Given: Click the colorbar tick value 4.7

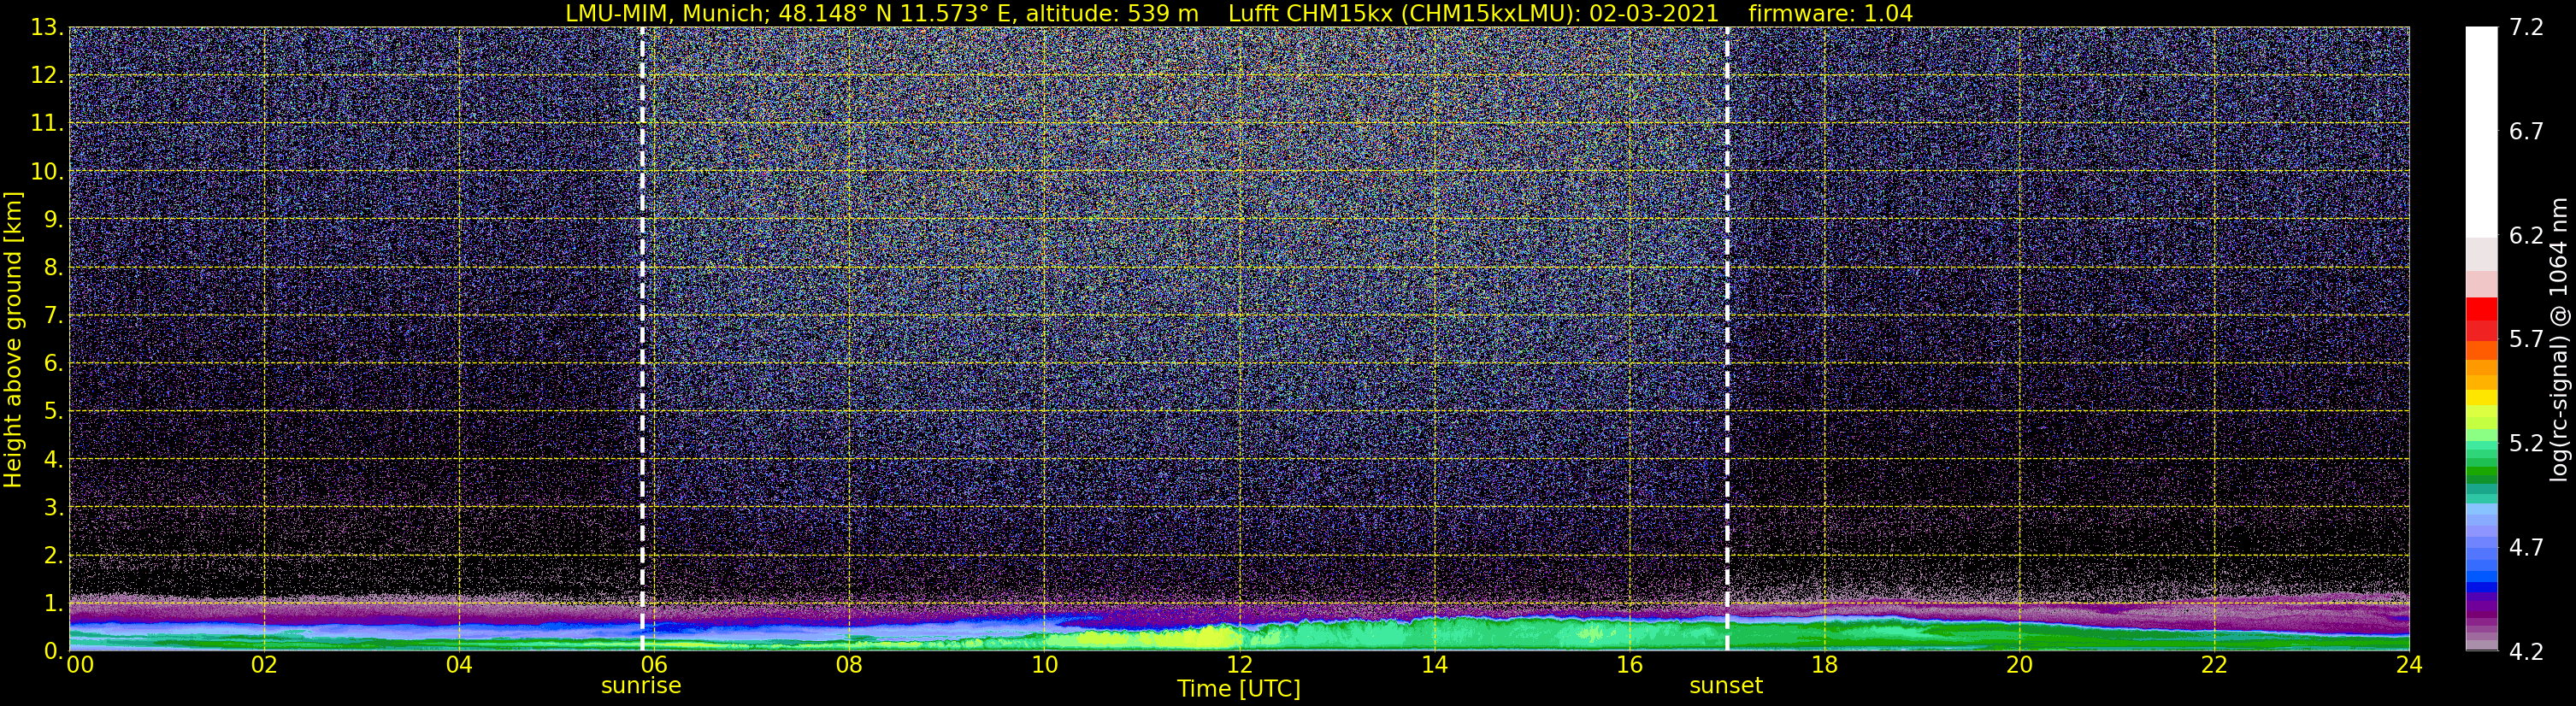Looking at the screenshot, I should [2526, 548].
